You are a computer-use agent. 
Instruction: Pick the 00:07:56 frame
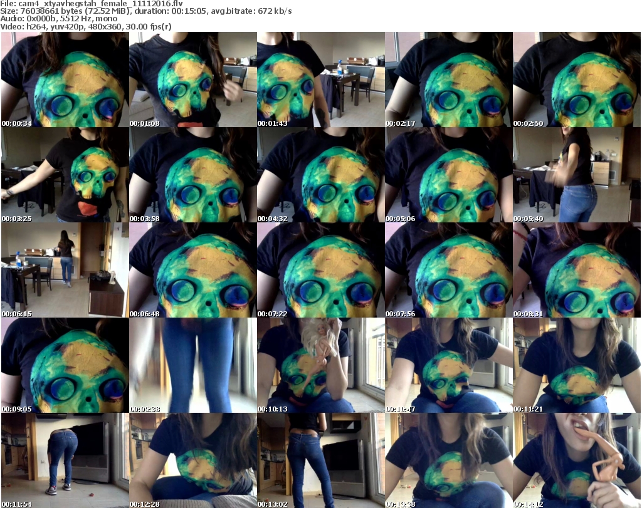[449, 270]
